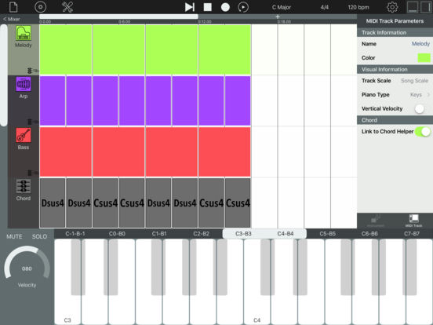
Task: Select the red Bass guitar icon
Action: click(24, 135)
